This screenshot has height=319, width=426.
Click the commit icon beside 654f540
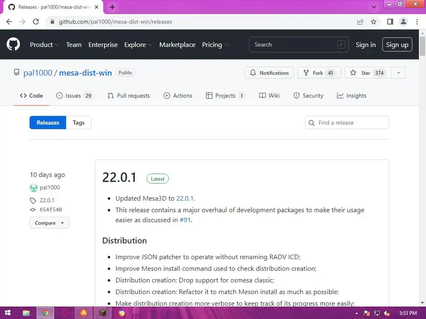pyautogui.click(x=33, y=210)
